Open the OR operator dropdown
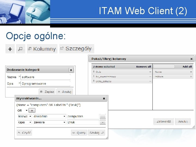This screenshot has height=147, width=196. click(22, 111)
